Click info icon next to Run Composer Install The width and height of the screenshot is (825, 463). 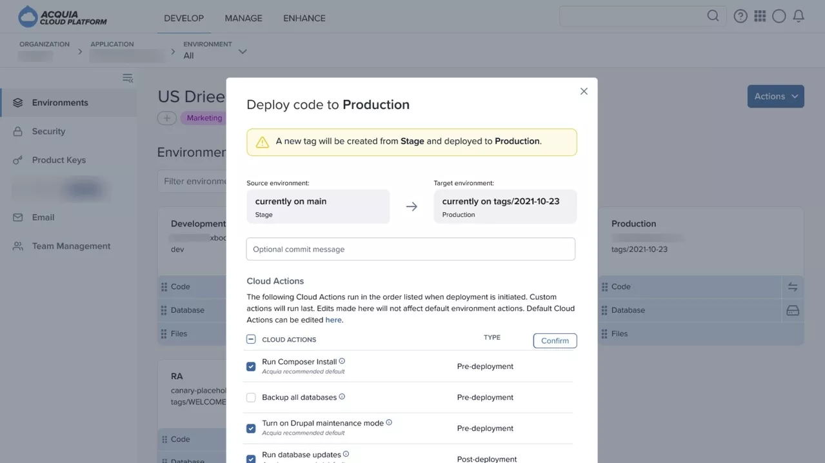pos(342,361)
